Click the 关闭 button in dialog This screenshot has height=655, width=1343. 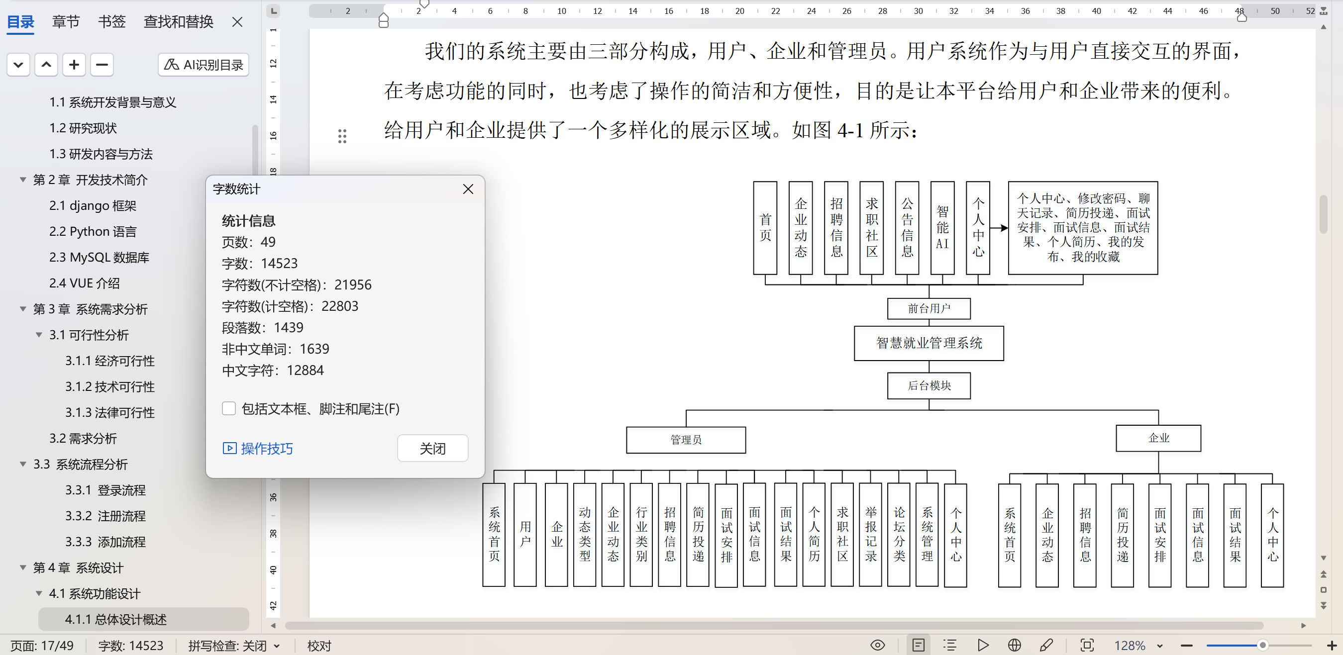coord(432,448)
